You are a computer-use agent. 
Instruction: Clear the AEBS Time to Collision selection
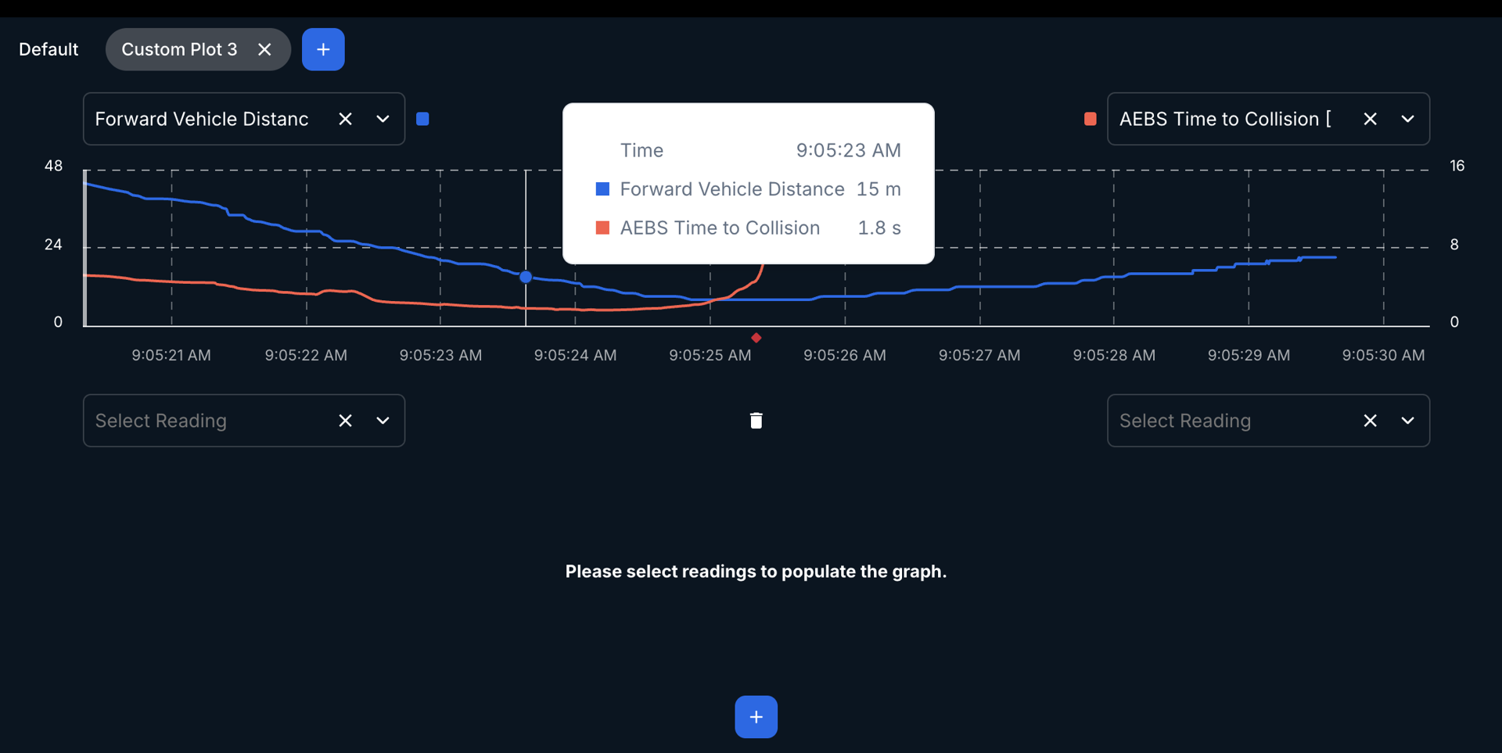tap(1370, 119)
